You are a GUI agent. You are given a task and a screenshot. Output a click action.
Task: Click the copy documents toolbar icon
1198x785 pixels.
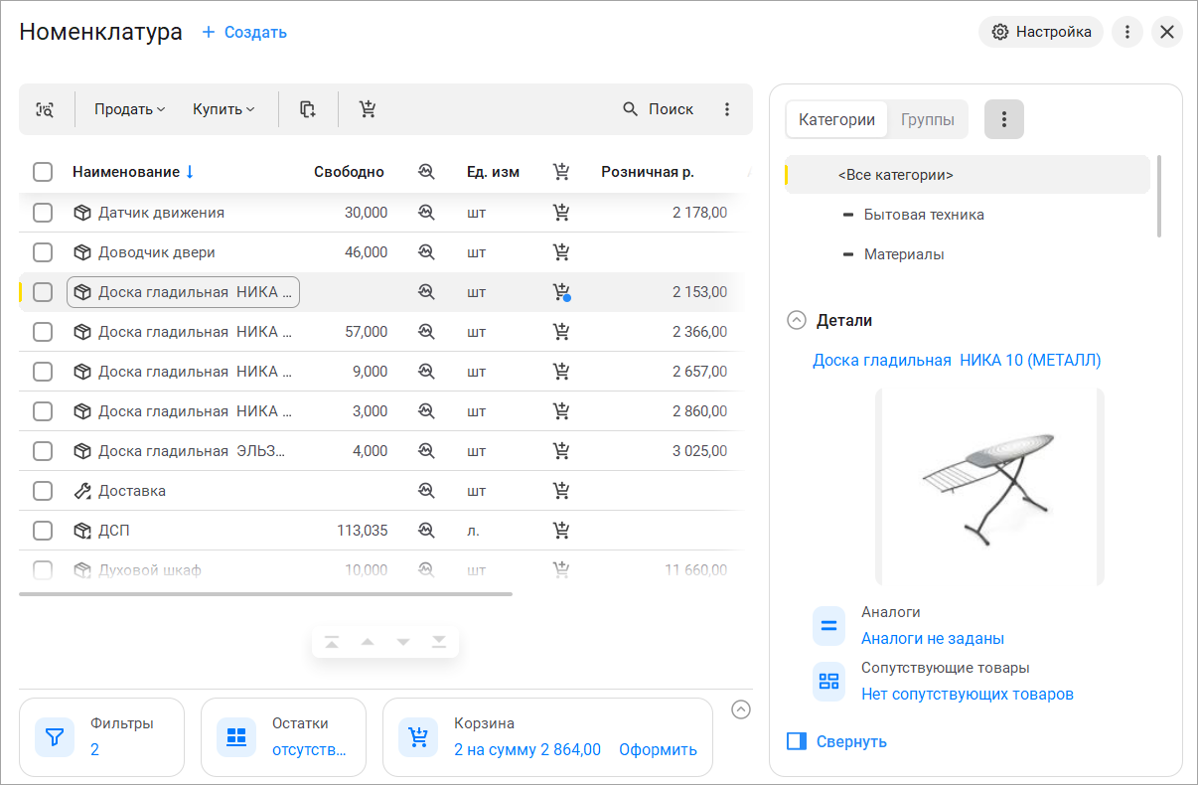308,109
